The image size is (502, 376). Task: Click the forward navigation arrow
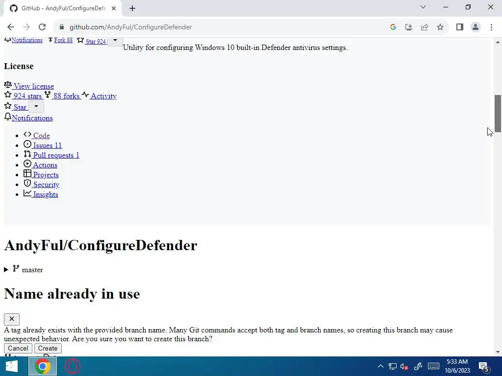(26, 27)
